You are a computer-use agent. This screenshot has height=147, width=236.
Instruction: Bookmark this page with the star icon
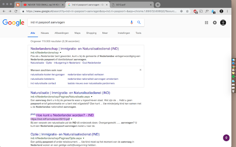click(x=187, y=11)
